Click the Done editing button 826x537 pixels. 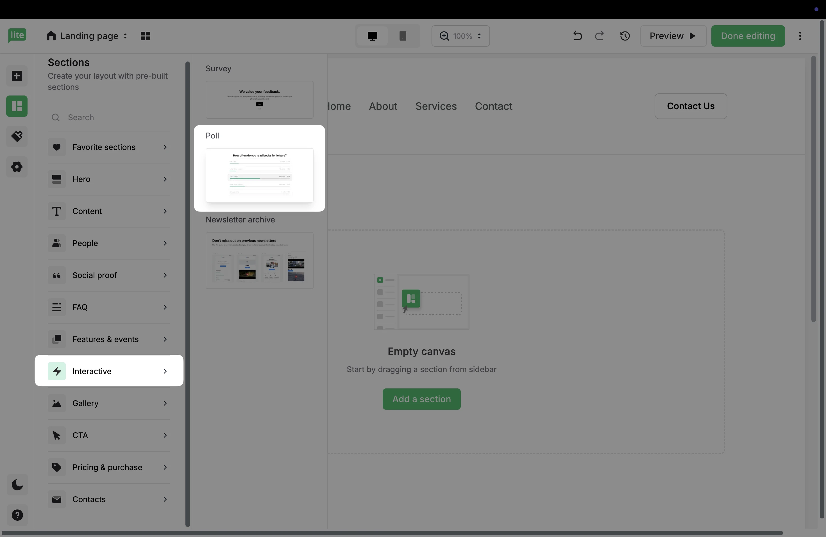click(x=748, y=36)
